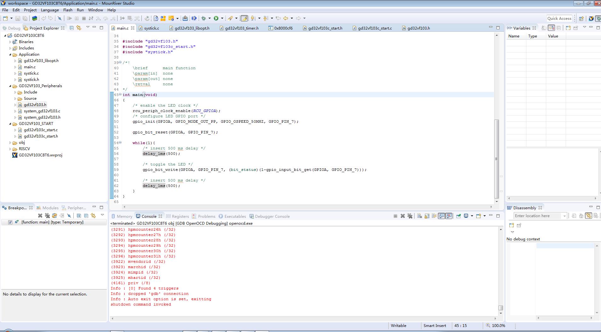Viewport: 601px width, 332px height.
Task: Open the Debug button dropdown arrow
Action: pos(209,18)
